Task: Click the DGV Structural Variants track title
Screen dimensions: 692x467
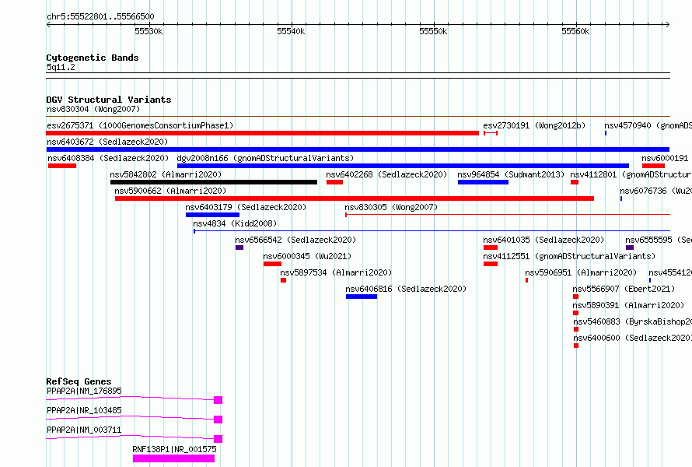Action: (x=109, y=100)
